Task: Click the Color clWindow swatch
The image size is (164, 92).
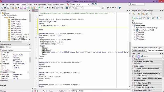Action: (x=14, y=61)
